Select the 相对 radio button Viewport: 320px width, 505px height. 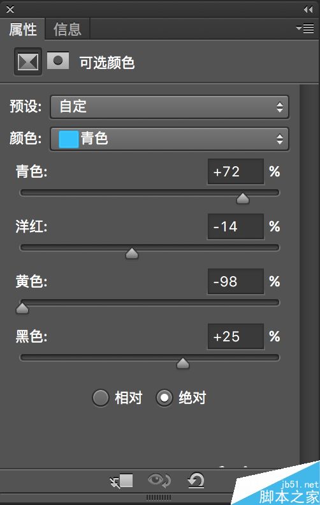coord(101,398)
